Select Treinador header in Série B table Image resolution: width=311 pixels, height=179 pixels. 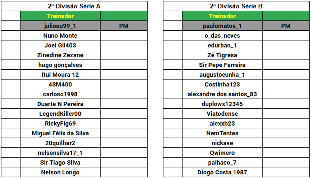(223, 16)
